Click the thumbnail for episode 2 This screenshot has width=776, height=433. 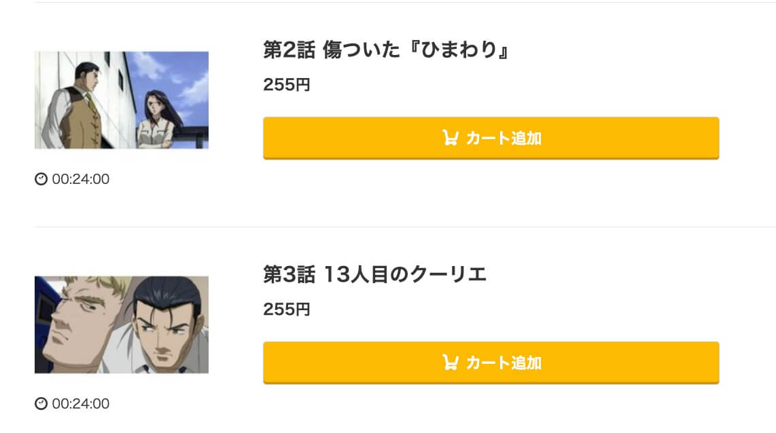tap(122, 100)
